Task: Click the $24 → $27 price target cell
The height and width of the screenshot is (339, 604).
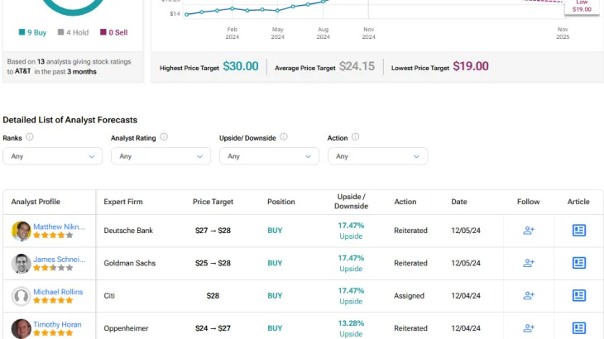Action: click(213, 328)
